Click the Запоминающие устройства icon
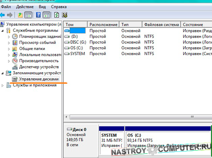 click(x=8, y=73)
